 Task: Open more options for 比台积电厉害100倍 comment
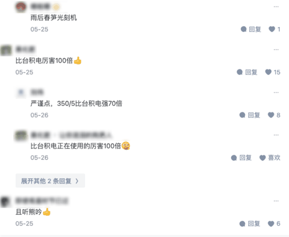pos(276,50)
